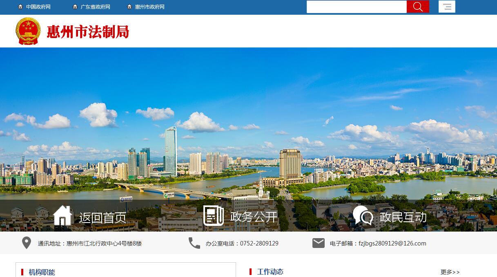Click the email address fzjbgs2809129@126.com

pyautogui.click(x=392, y=243)
